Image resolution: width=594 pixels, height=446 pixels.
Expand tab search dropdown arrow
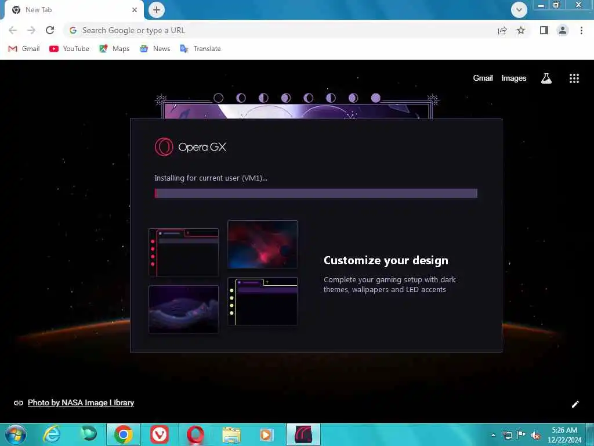point(519,10)
